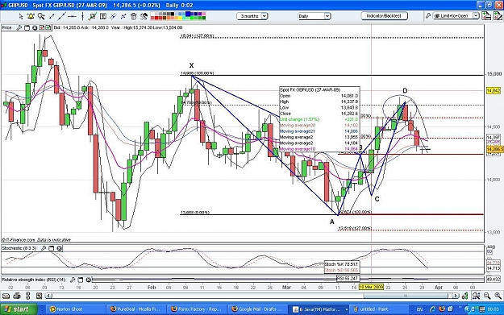The height and width of the screenshot is (315, 504).
Task: Click the horizontal chart scrollbar thumb
Action: [406, 296]
